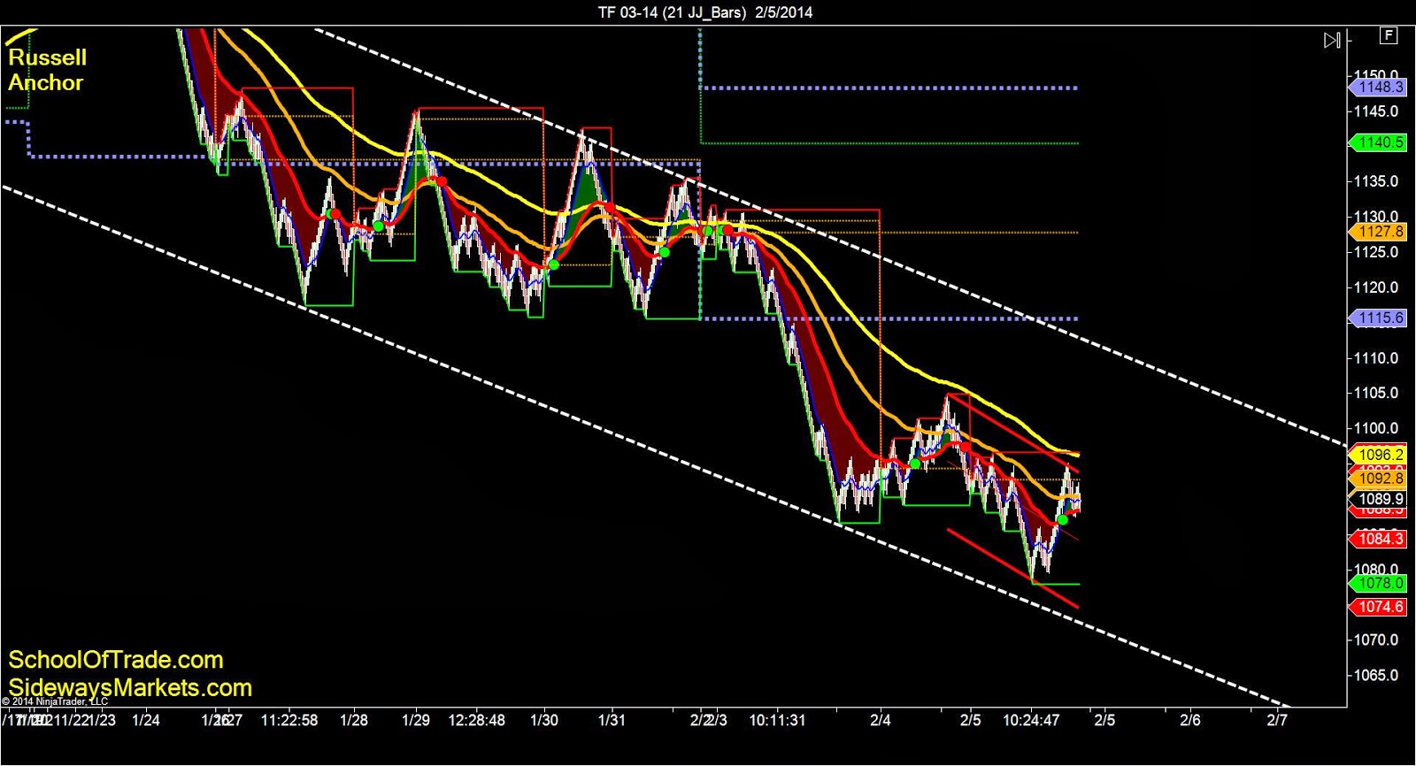1416x766 pixels.
Task: Click the current price 1089.9 label
Action: (1377, 500)
